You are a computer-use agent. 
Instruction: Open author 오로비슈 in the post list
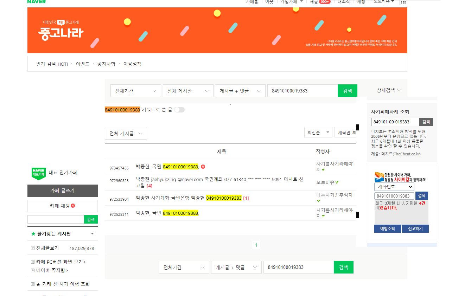[x=325, y=182]
